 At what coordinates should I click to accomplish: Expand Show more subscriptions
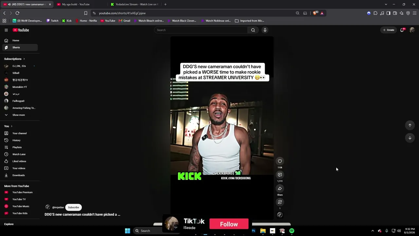19,115
